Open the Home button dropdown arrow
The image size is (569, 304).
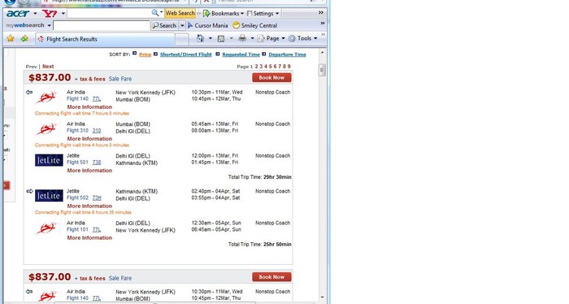click(210, 38)
